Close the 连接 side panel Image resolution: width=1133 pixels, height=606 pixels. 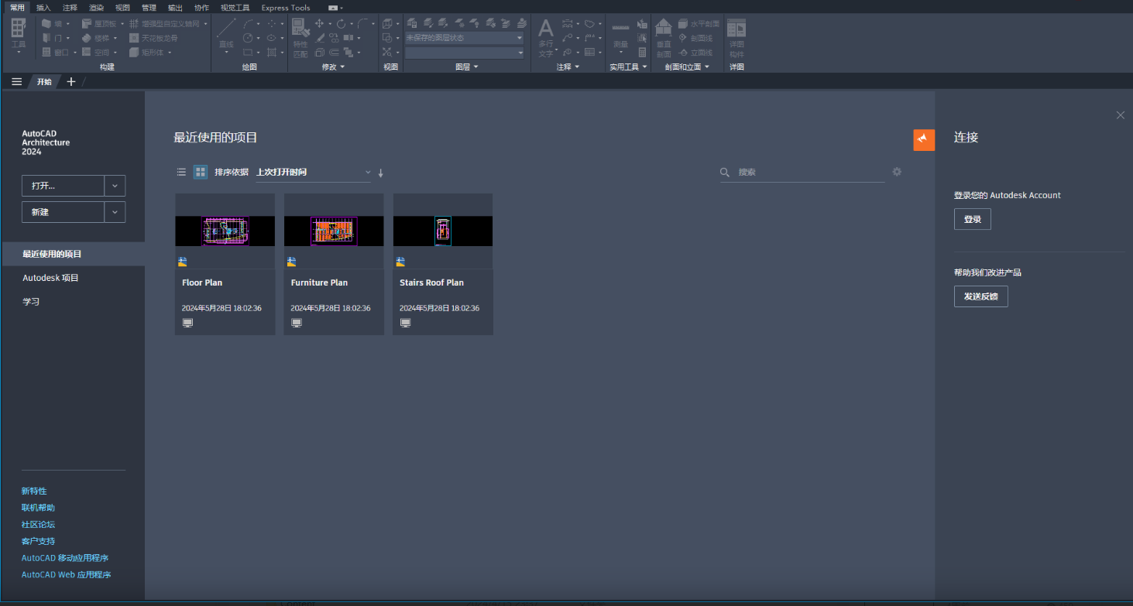(x=1120, y=115)
